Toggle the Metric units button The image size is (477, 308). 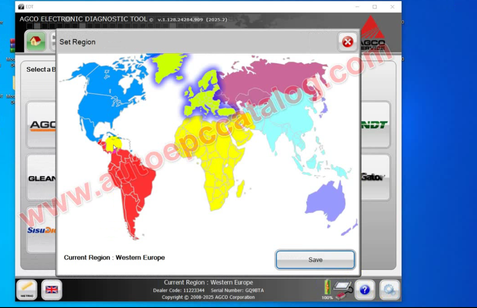27,290
